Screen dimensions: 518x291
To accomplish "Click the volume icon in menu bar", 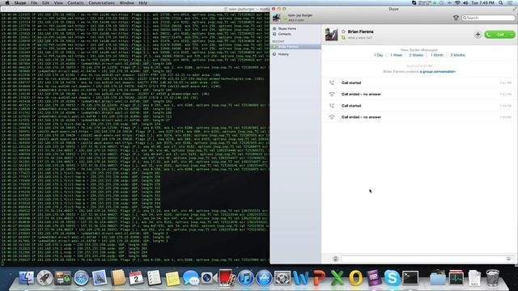I will click(465, 2).
